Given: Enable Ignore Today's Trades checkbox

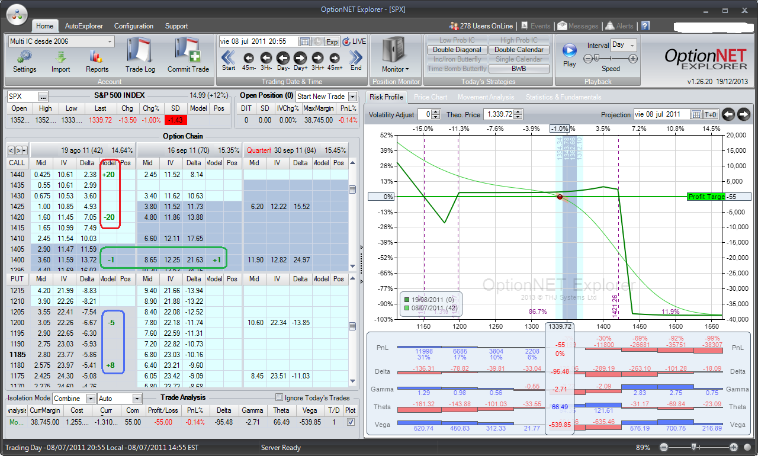Looking at the screenshot, I should (280, 397).
